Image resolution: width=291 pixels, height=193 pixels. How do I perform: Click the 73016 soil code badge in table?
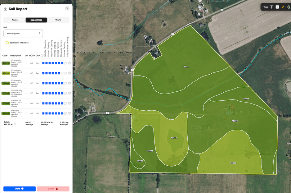6,73
